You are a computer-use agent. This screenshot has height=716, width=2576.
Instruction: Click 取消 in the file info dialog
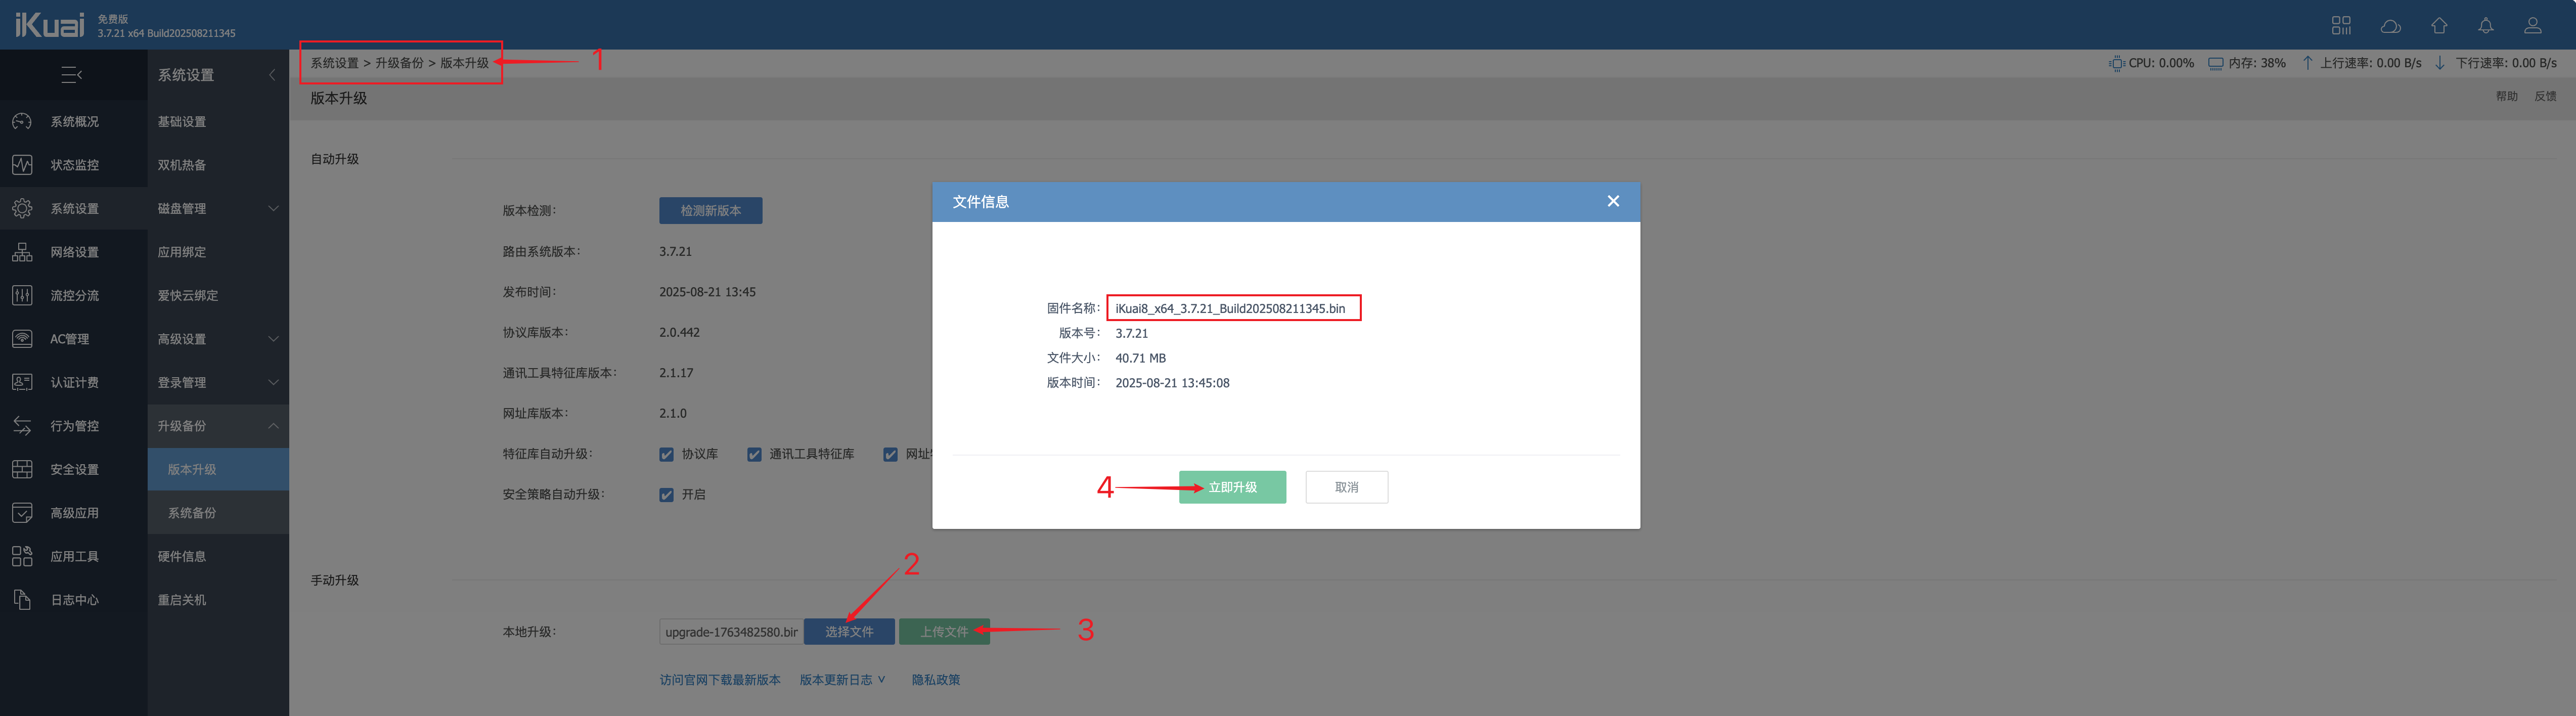[1346, 487]
